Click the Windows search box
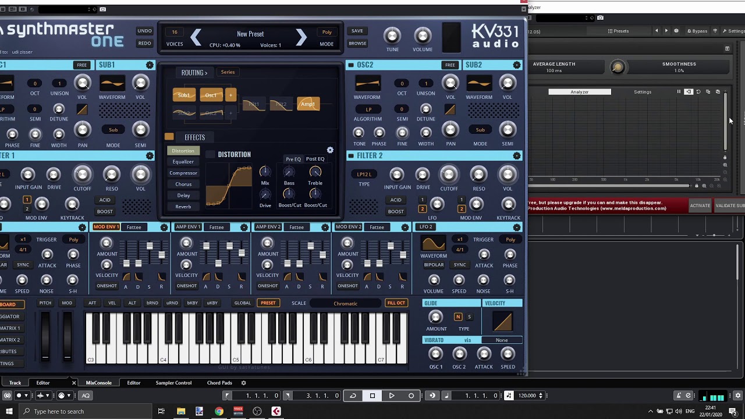745x419 pixels. pyautogui.click(x=84, y=411)
